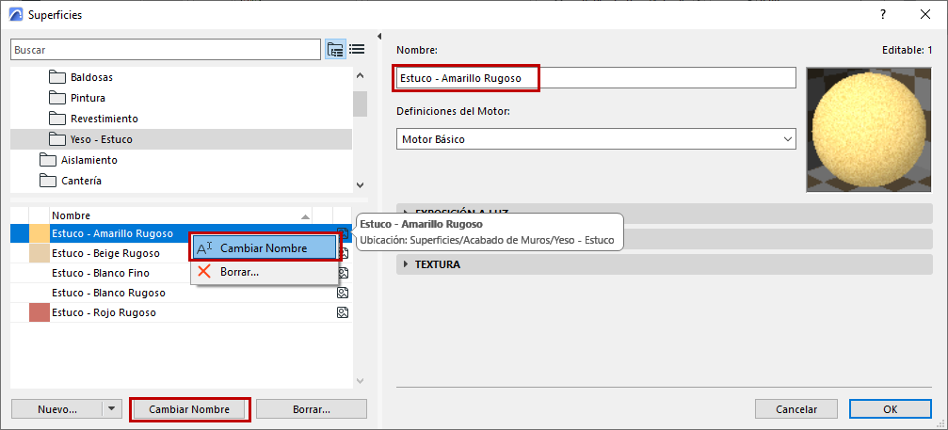This screenshot has width=948, height=430.
Task: Click the Nombre text field
Action: point(596,78)
